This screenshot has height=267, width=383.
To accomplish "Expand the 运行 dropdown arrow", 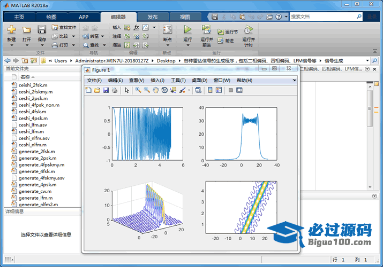I will click(188, 45).
